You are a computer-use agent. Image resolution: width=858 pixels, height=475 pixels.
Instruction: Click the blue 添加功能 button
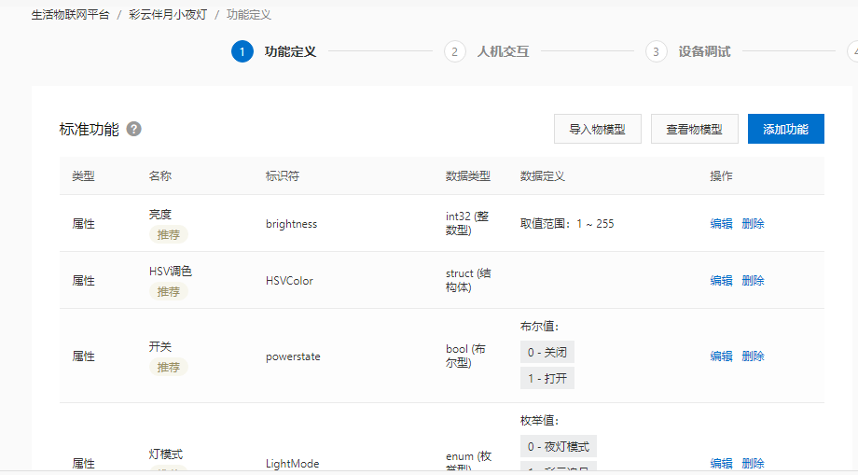pyautogui.click(x=786, y=129)
